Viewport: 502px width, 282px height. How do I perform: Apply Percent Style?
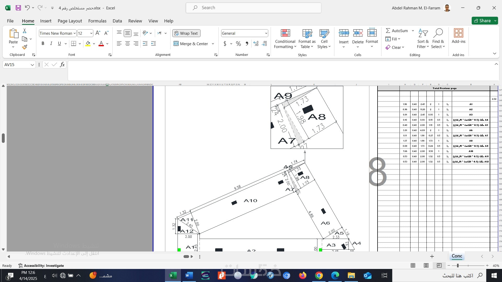click(238, 44)
